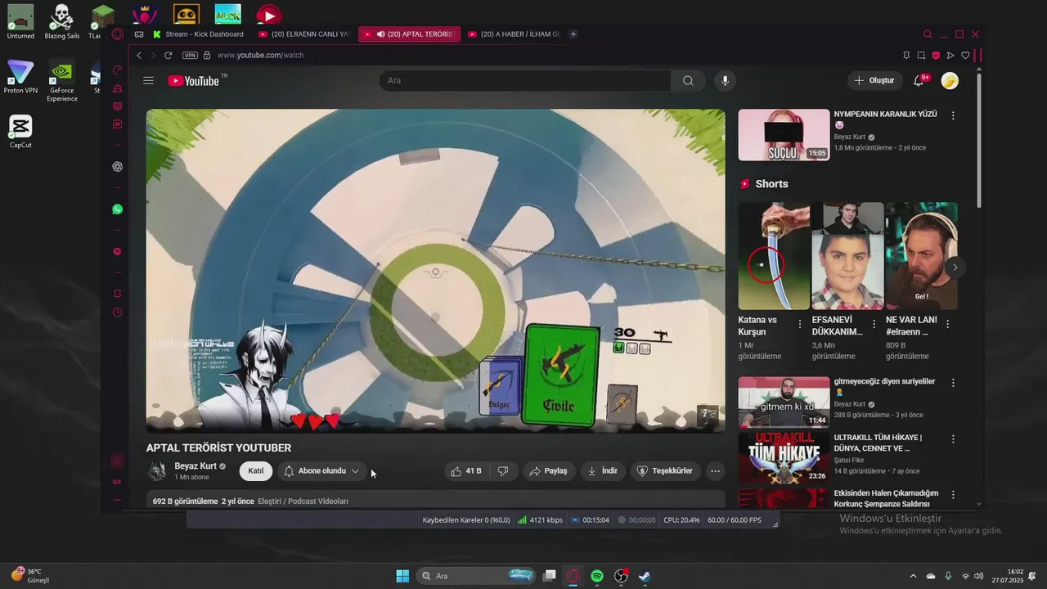This screenshot has width=1047, height=589.
Task: Open history clock icon in Opera sidebar
Action: tap(117, 312)
